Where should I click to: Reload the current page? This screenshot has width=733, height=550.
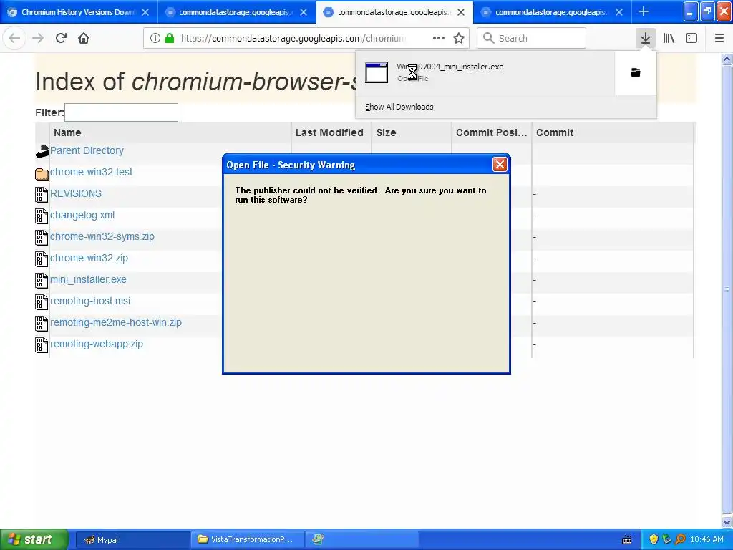point(61,39)
